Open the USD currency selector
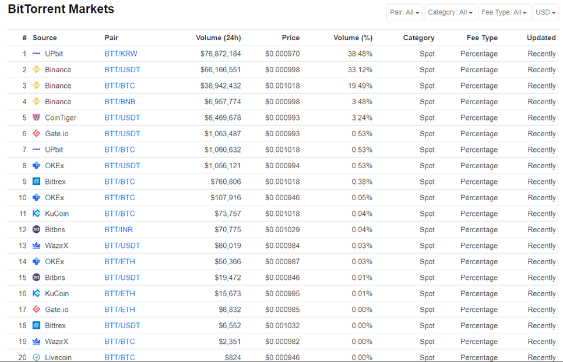 (546, 12)
